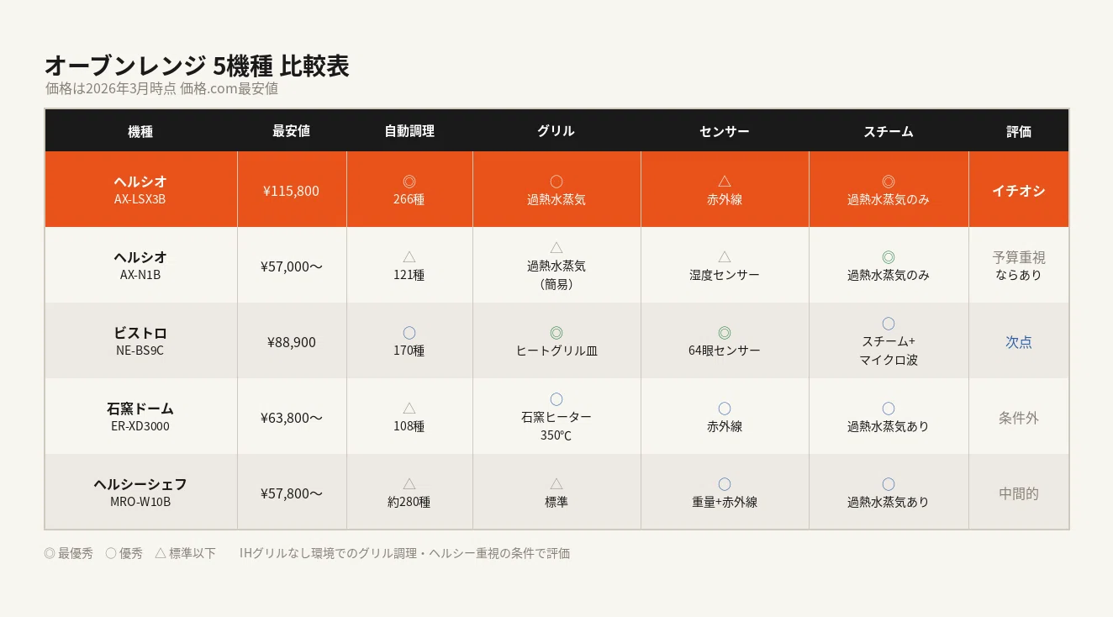
Task: Click the イチオシ rating label
Action: (1019, 191)
